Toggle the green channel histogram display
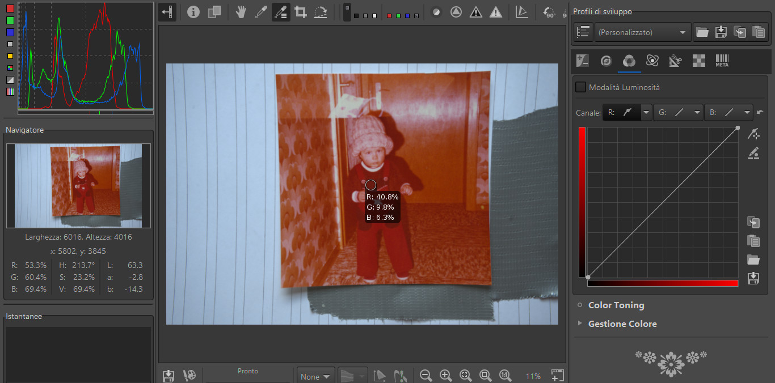The image size is (775, 383). [10, 20]
